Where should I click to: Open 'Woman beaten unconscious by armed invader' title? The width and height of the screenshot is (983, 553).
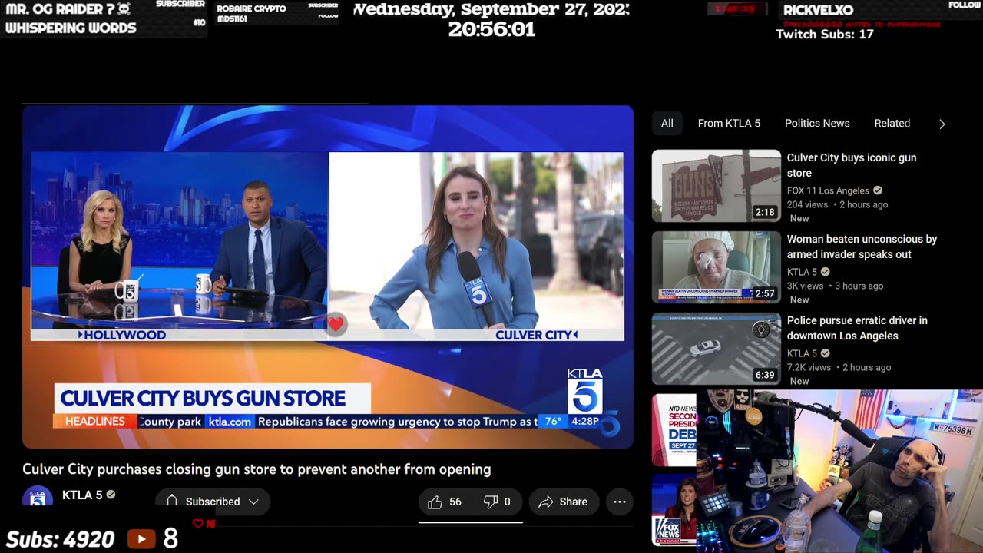pyautogui.click(x=862, y=247)
